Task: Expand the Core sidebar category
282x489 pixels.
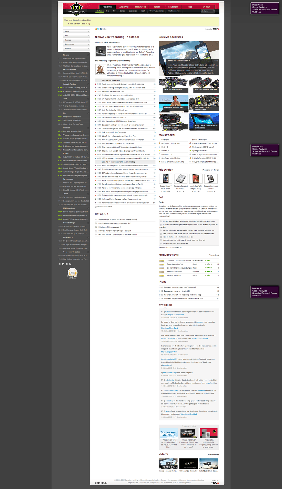Action: coord(76,31)
